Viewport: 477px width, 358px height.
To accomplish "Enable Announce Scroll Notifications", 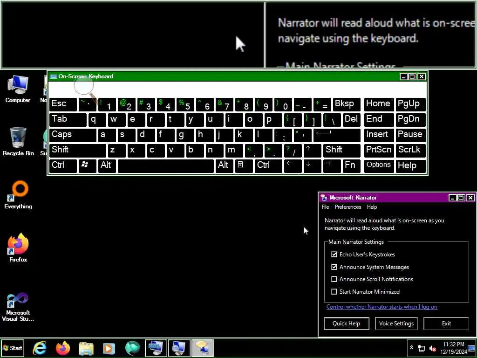I will (334, 279).
